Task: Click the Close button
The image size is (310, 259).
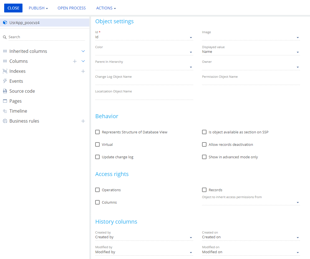Action: (13, 8)
